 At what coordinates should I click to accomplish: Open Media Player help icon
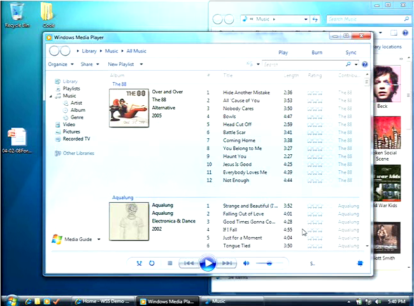coord(364,64)
